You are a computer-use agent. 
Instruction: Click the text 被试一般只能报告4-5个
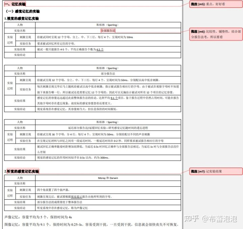pyautogui.click(x=53, y=49)
